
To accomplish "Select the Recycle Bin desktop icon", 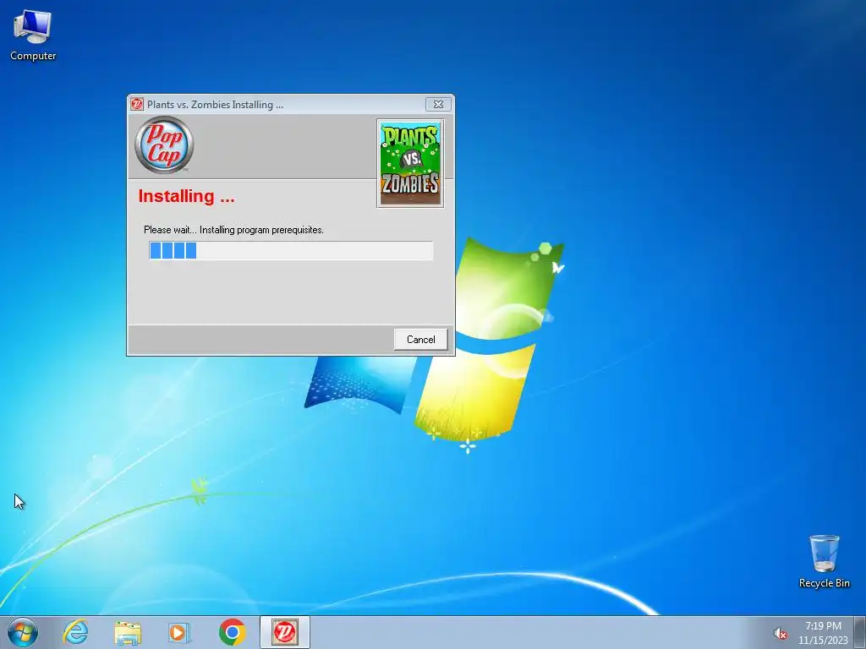I will [x=824, y=561].
